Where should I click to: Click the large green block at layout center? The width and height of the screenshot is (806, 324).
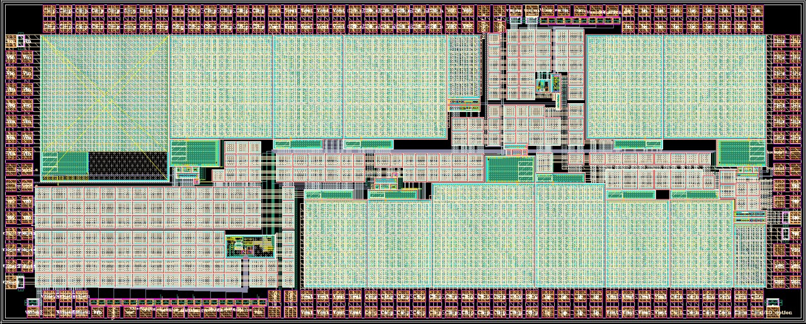coord(509,169)
